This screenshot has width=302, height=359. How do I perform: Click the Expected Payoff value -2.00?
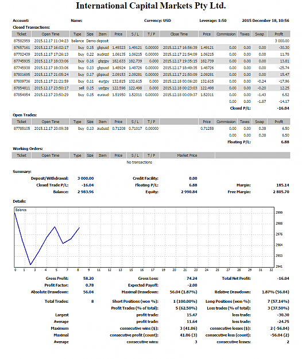coord(193,285)
